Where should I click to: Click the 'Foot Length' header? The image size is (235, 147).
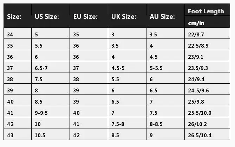click(x=206, y=11)
